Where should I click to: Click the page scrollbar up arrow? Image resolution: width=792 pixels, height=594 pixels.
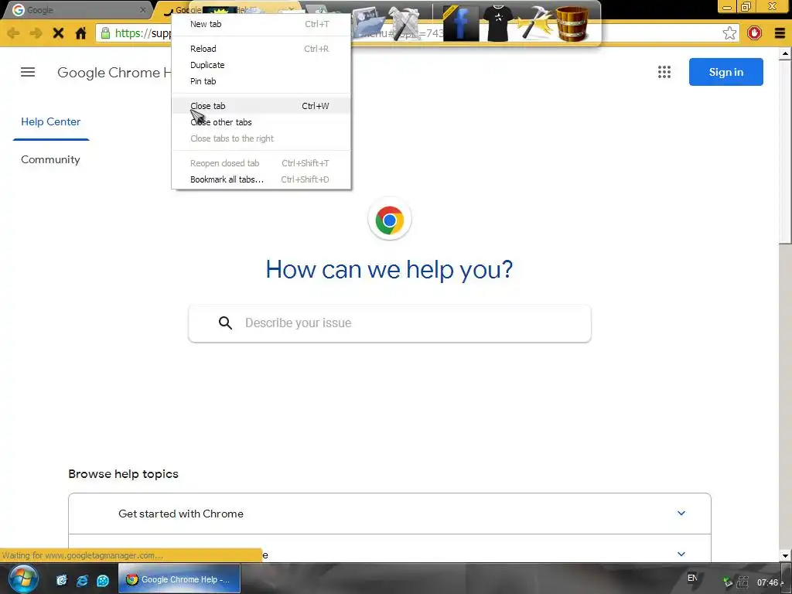[785, 53]
